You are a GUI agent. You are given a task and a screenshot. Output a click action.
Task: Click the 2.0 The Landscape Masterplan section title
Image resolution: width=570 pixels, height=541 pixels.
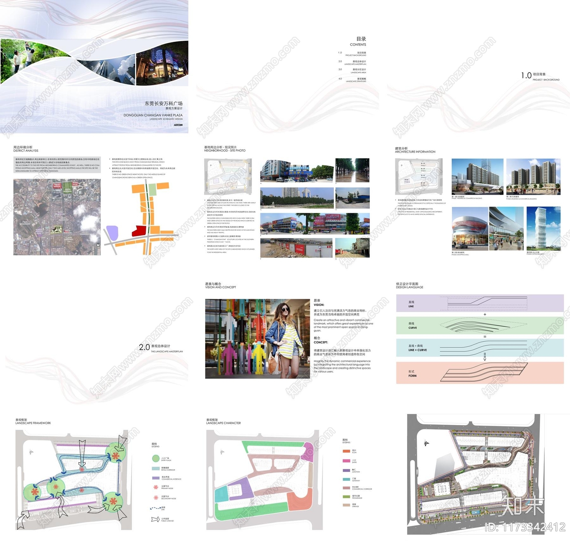(161, 348)
